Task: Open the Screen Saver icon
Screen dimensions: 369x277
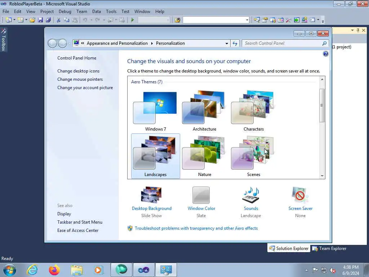Action: (x=300, y=195)
